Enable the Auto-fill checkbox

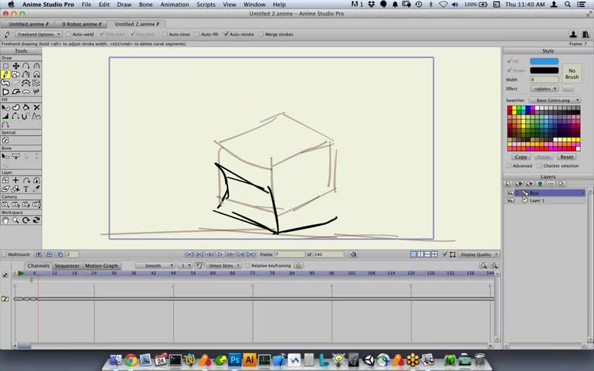click(x=197, y=34)
